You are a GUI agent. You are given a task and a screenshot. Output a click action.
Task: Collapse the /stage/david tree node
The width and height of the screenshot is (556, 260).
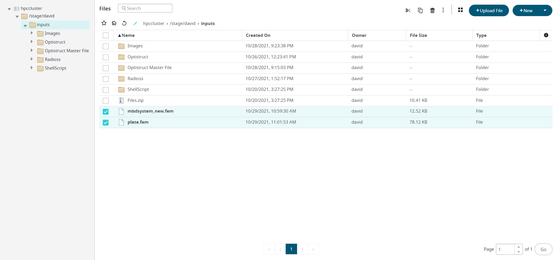tap(17, 17)
